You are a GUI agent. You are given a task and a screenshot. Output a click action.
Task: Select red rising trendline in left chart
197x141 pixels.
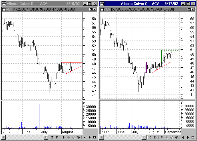pyautogui.click(x=73, y=70)
